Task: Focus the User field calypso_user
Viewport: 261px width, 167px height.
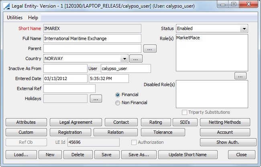Action: [126, 68]
